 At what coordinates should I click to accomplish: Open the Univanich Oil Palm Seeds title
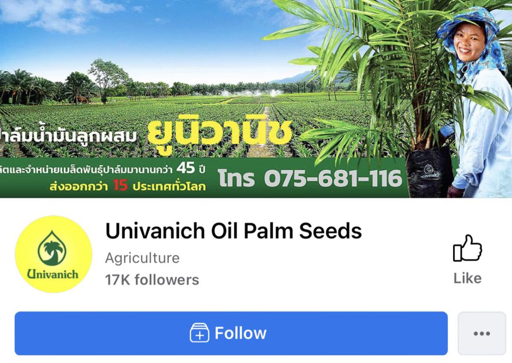[x=233, y=231]
